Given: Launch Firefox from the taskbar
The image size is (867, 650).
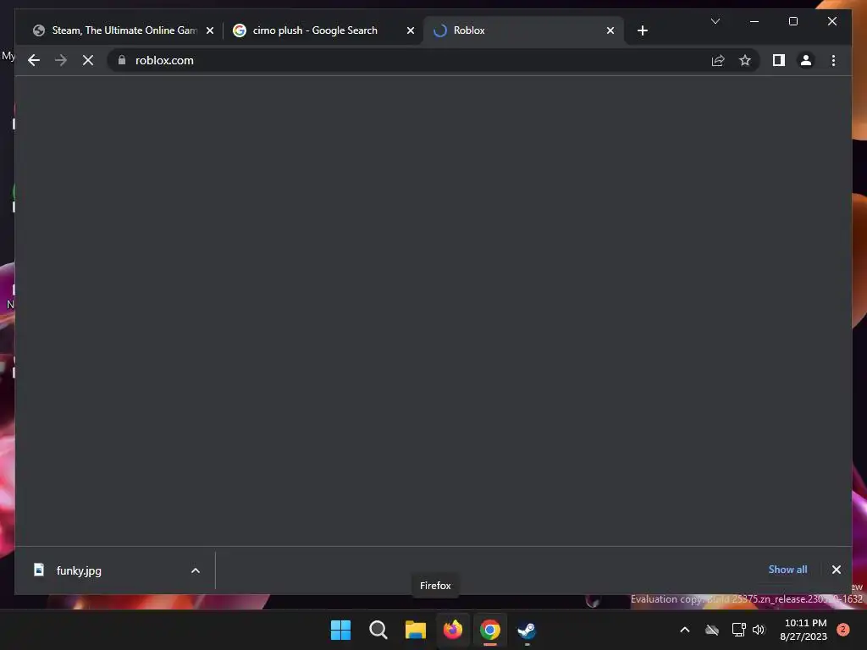Looking at the screenshot, I should [x=453, y=630].
